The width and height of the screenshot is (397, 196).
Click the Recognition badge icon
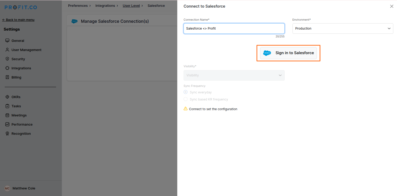[x=7, y=133]
